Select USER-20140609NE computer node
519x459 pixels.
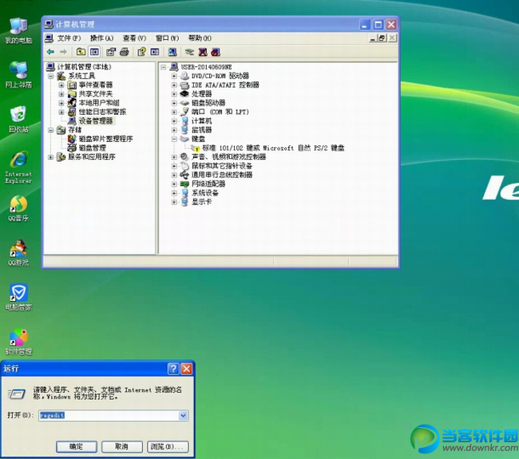click(x=206, y=67)
